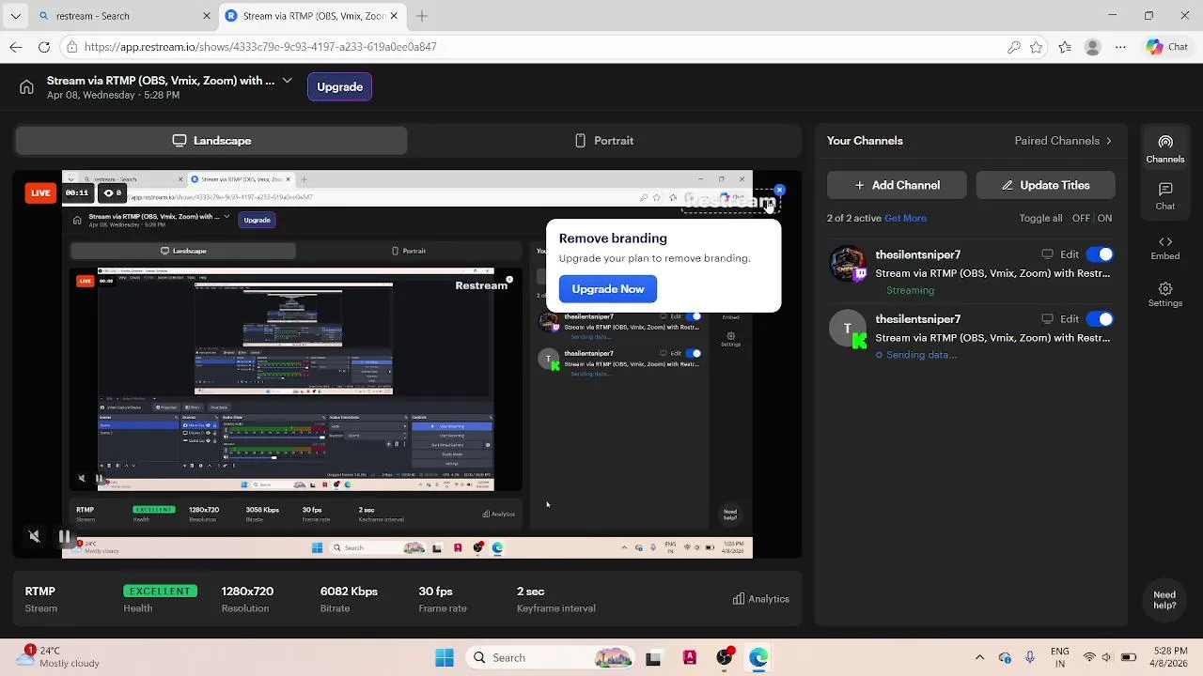Open the browser favorites list
The height and width of the screenshot is (676, 1203).
tap(1064, 47)
